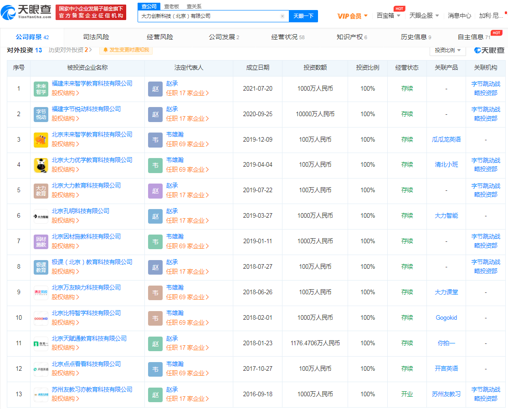Expand the 百宝箱 dropdown menu
This screenshot has width=508, height=409.
(388, 15)
